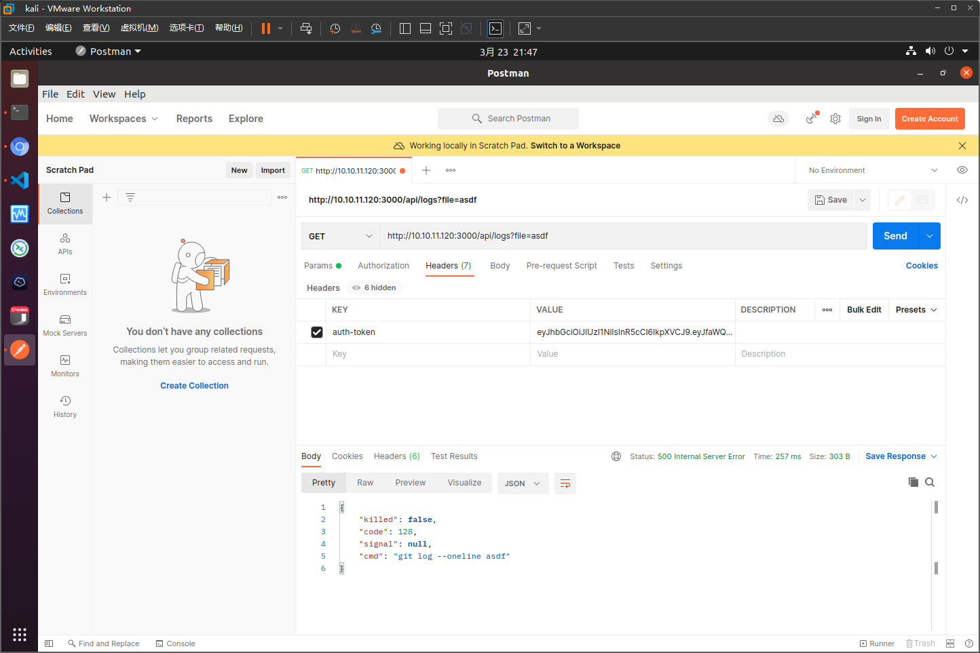Open Monitors in sidebar

[x=65, y=366]
